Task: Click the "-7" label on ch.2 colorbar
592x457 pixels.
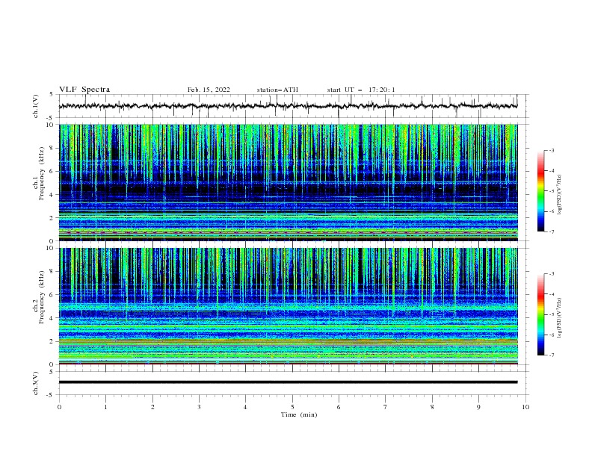Action: [x=552, y=355]
